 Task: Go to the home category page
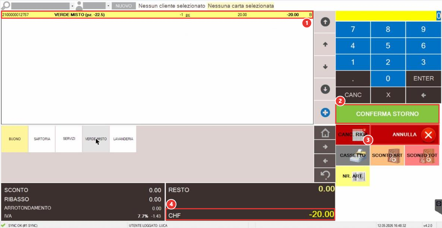[x=325, y=133]
